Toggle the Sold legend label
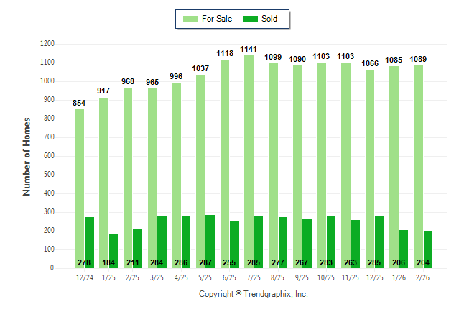Screen dimensions: 464x312 pos(271,19)
